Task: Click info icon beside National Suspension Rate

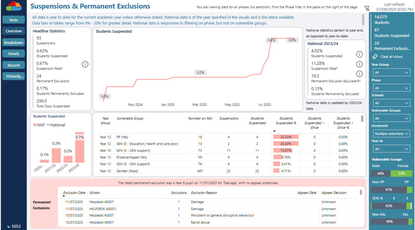Action: [359, 64]
